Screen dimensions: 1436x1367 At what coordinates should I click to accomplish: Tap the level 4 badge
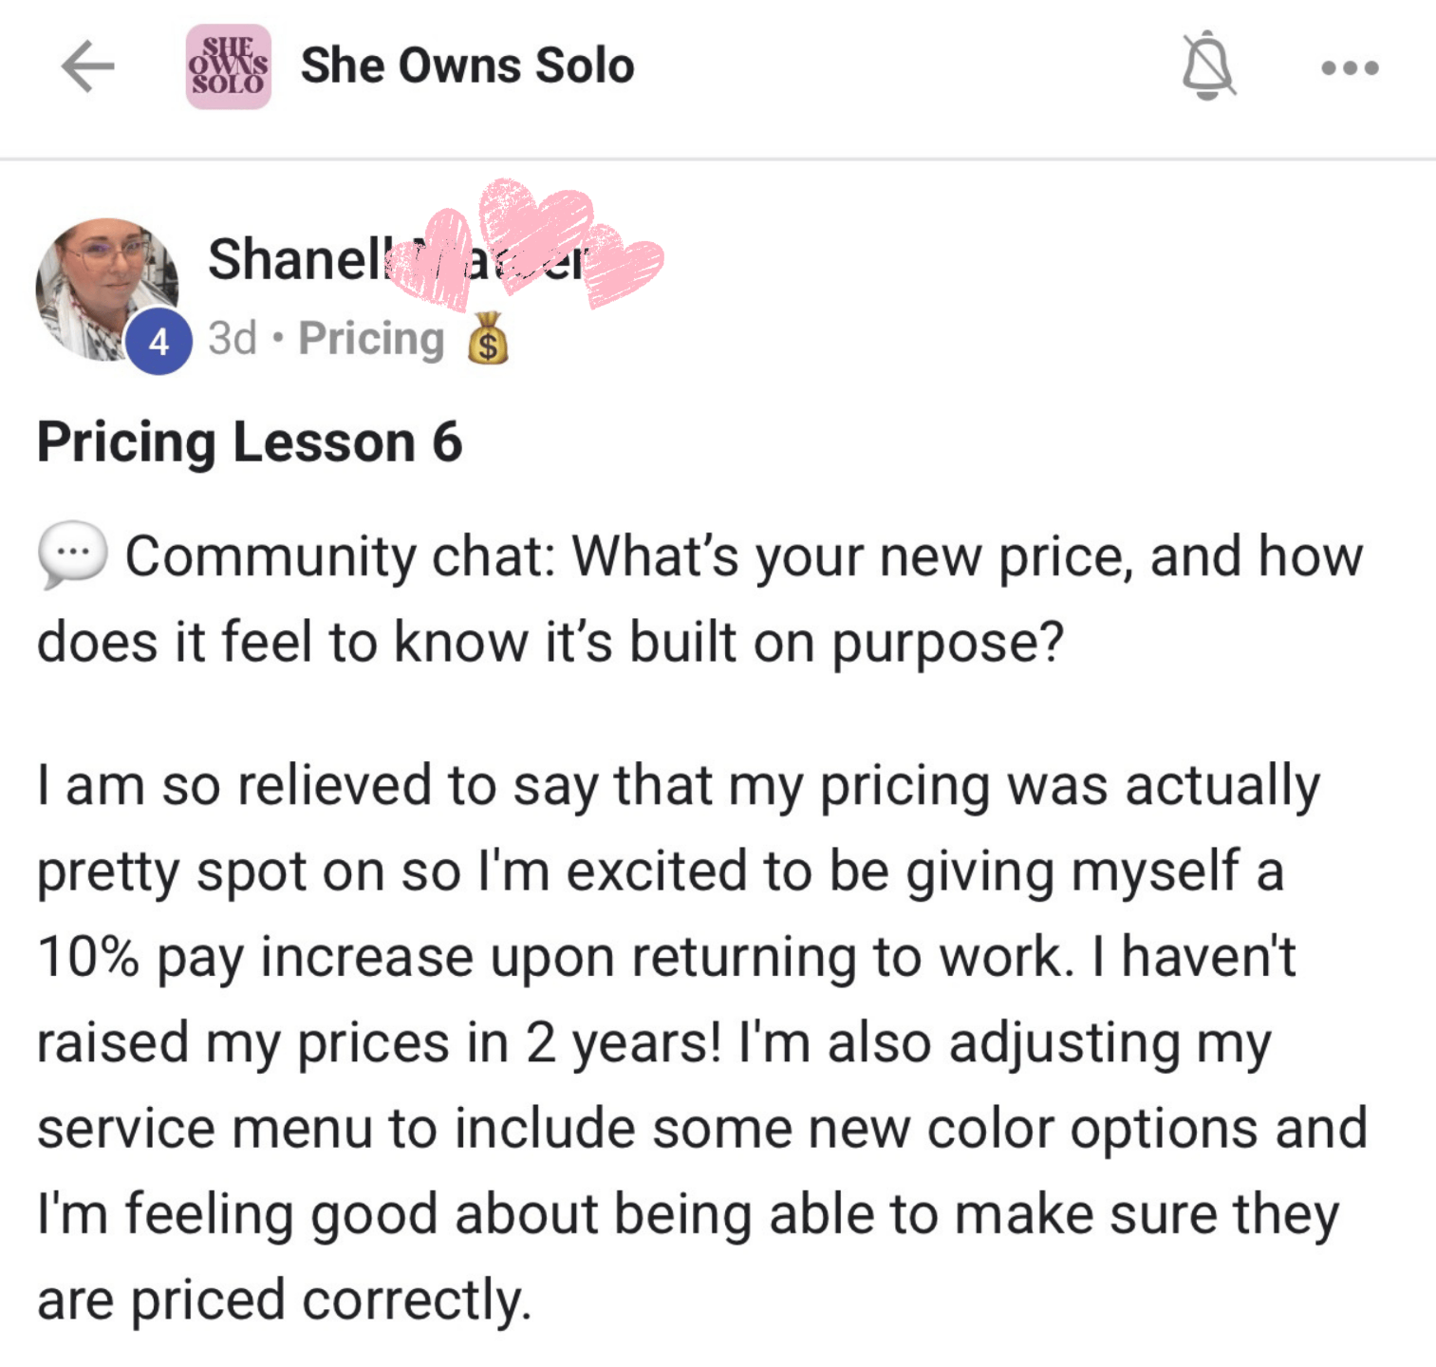pos(159,341)
